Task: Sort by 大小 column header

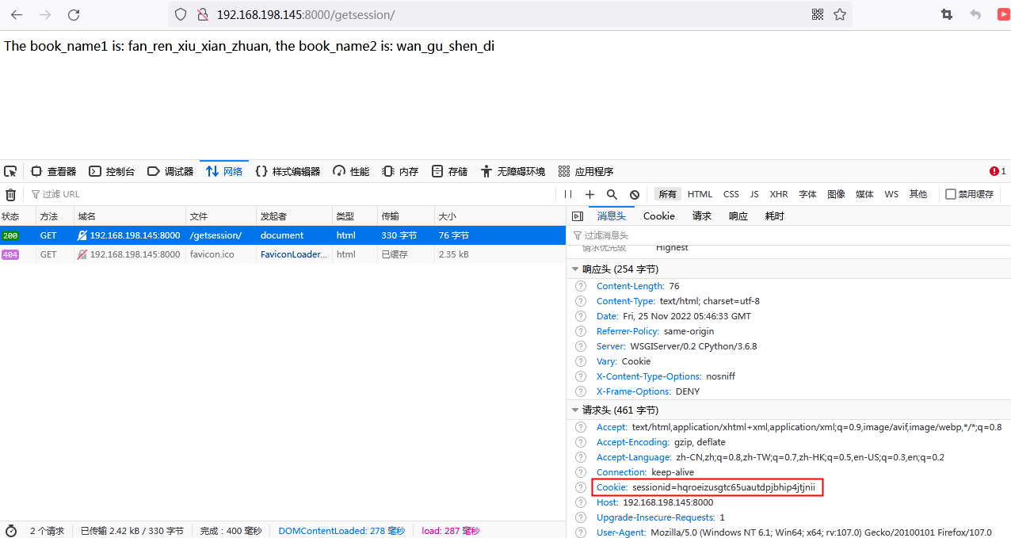Action: 500,216
